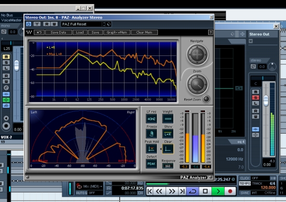Screen dimensions: 286x202
Task: Toggle Solo on the Stereo Out channel
Action: [x=255, y=97]
